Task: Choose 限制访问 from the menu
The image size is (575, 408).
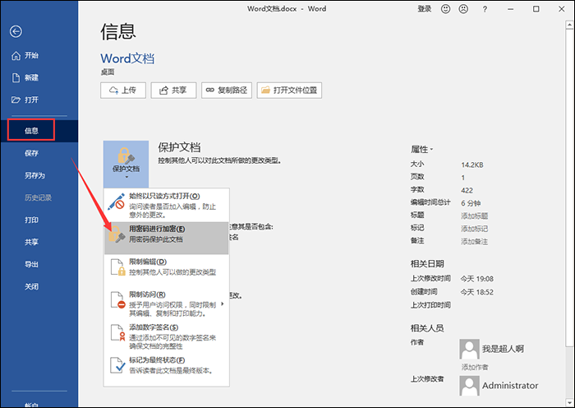Action: pyautogui.click(x=167, y=304)
